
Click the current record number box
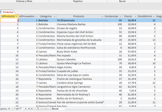click(x=18, y=109)
